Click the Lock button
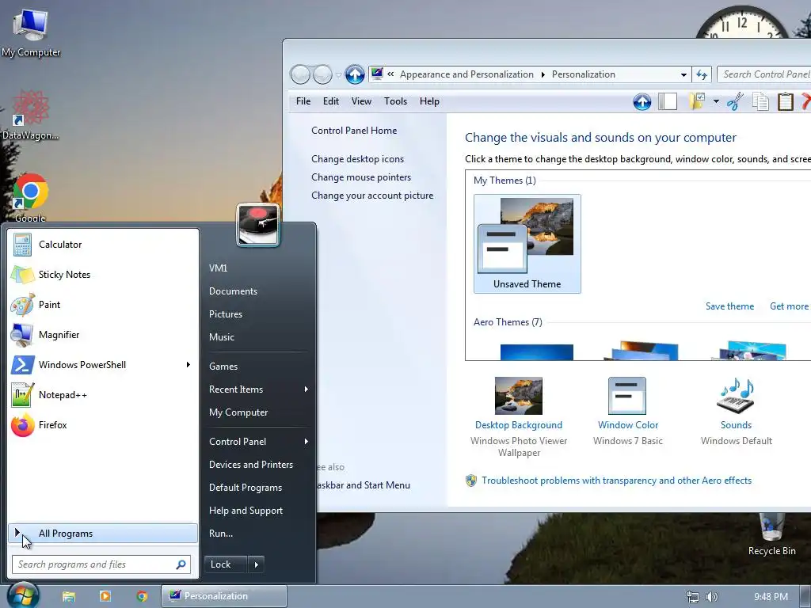The height and width of the screenshot is (608, 811). point(226,564)
